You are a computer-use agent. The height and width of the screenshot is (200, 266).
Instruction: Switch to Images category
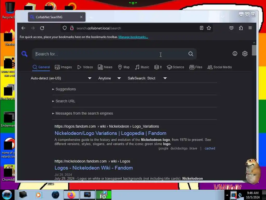(x=63, y=67)
